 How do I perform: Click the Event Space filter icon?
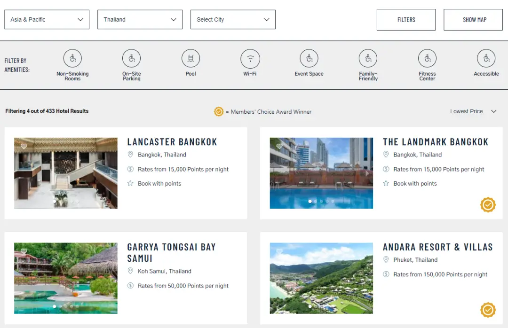tap(309, 59)
